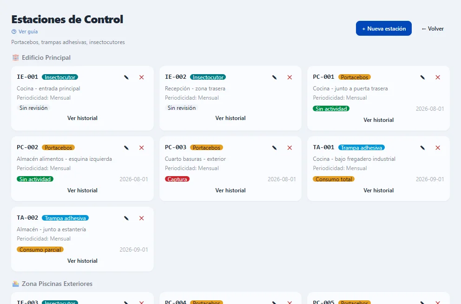Click Sin actividad status on PC-001
This screenshot has width=461, height=304.
[331, 109]
